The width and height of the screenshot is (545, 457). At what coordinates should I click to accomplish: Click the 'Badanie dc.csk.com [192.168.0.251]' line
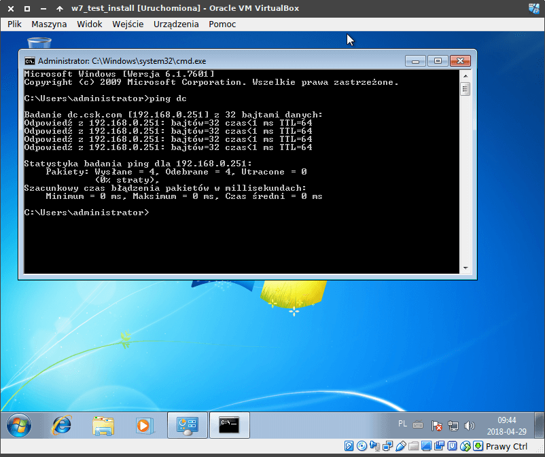coord(173,115)
